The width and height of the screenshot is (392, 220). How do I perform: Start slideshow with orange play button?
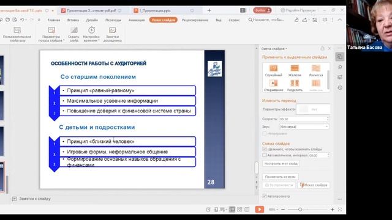click(x=260, y=209)
